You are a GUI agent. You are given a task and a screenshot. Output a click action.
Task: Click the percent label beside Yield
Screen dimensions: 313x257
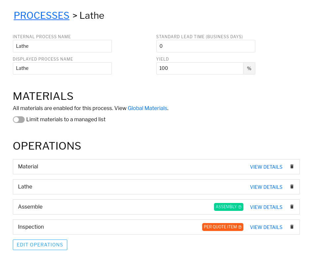pyautogui.click(x=249, y=68)
